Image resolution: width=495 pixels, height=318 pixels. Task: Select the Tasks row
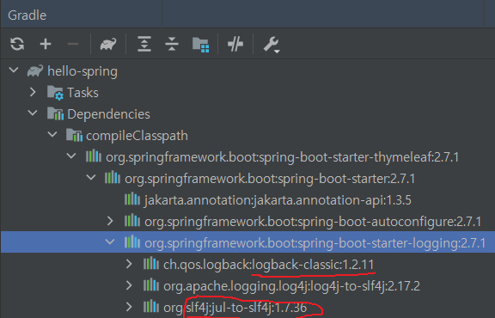click(x=247, y=93)
